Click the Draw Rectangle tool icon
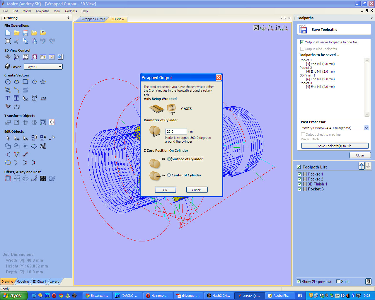The image size is (375, 300). pyautogui.click(x=25, y=82)
